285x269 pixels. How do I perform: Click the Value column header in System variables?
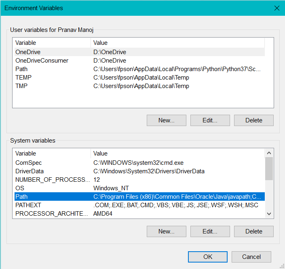(x=177, y=153)
